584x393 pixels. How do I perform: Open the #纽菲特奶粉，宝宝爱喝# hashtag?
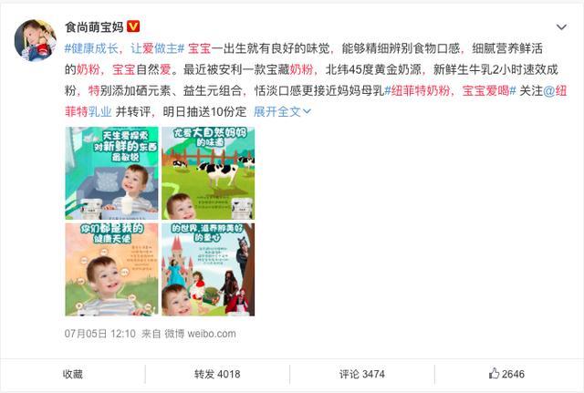coord(450,90)
